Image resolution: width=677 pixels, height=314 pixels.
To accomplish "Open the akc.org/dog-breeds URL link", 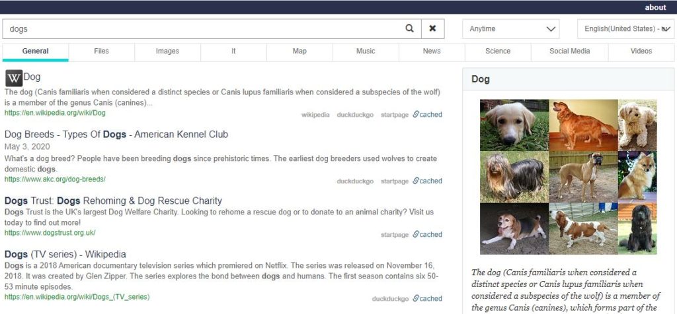I will point(55,179).
